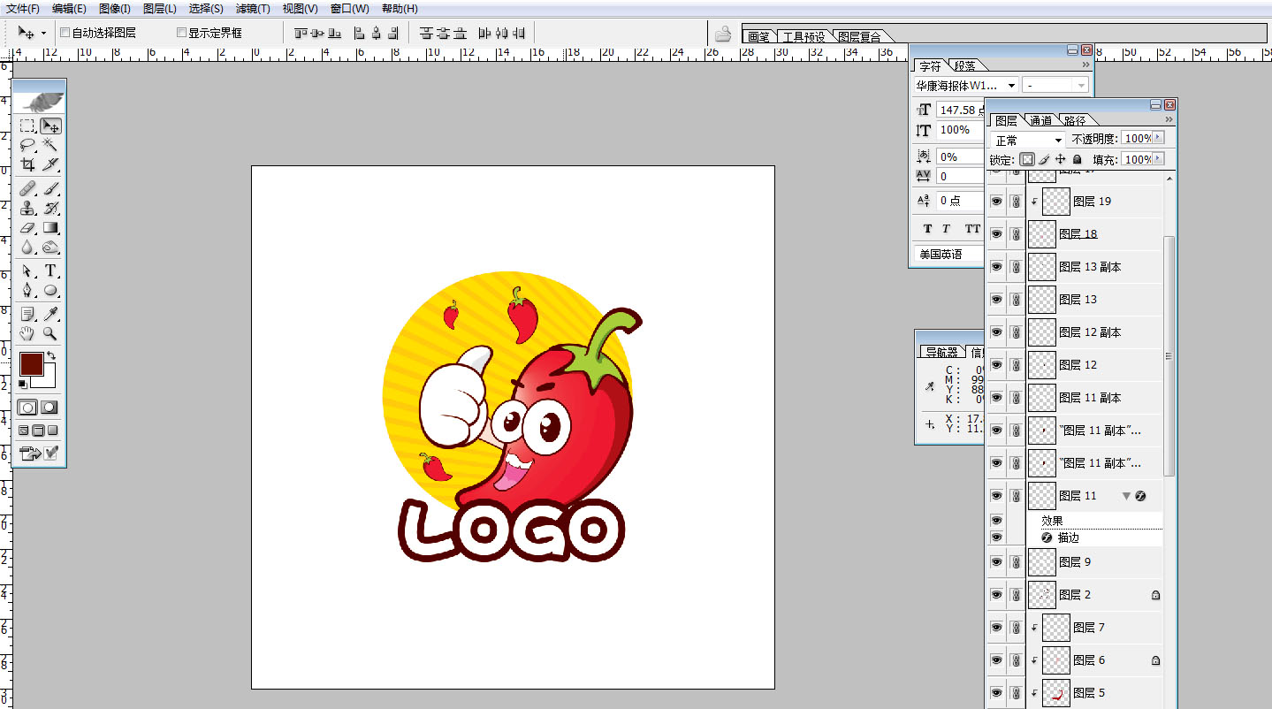
Task: Toggle link icon for 图层 13
Action: (1017, 300)
